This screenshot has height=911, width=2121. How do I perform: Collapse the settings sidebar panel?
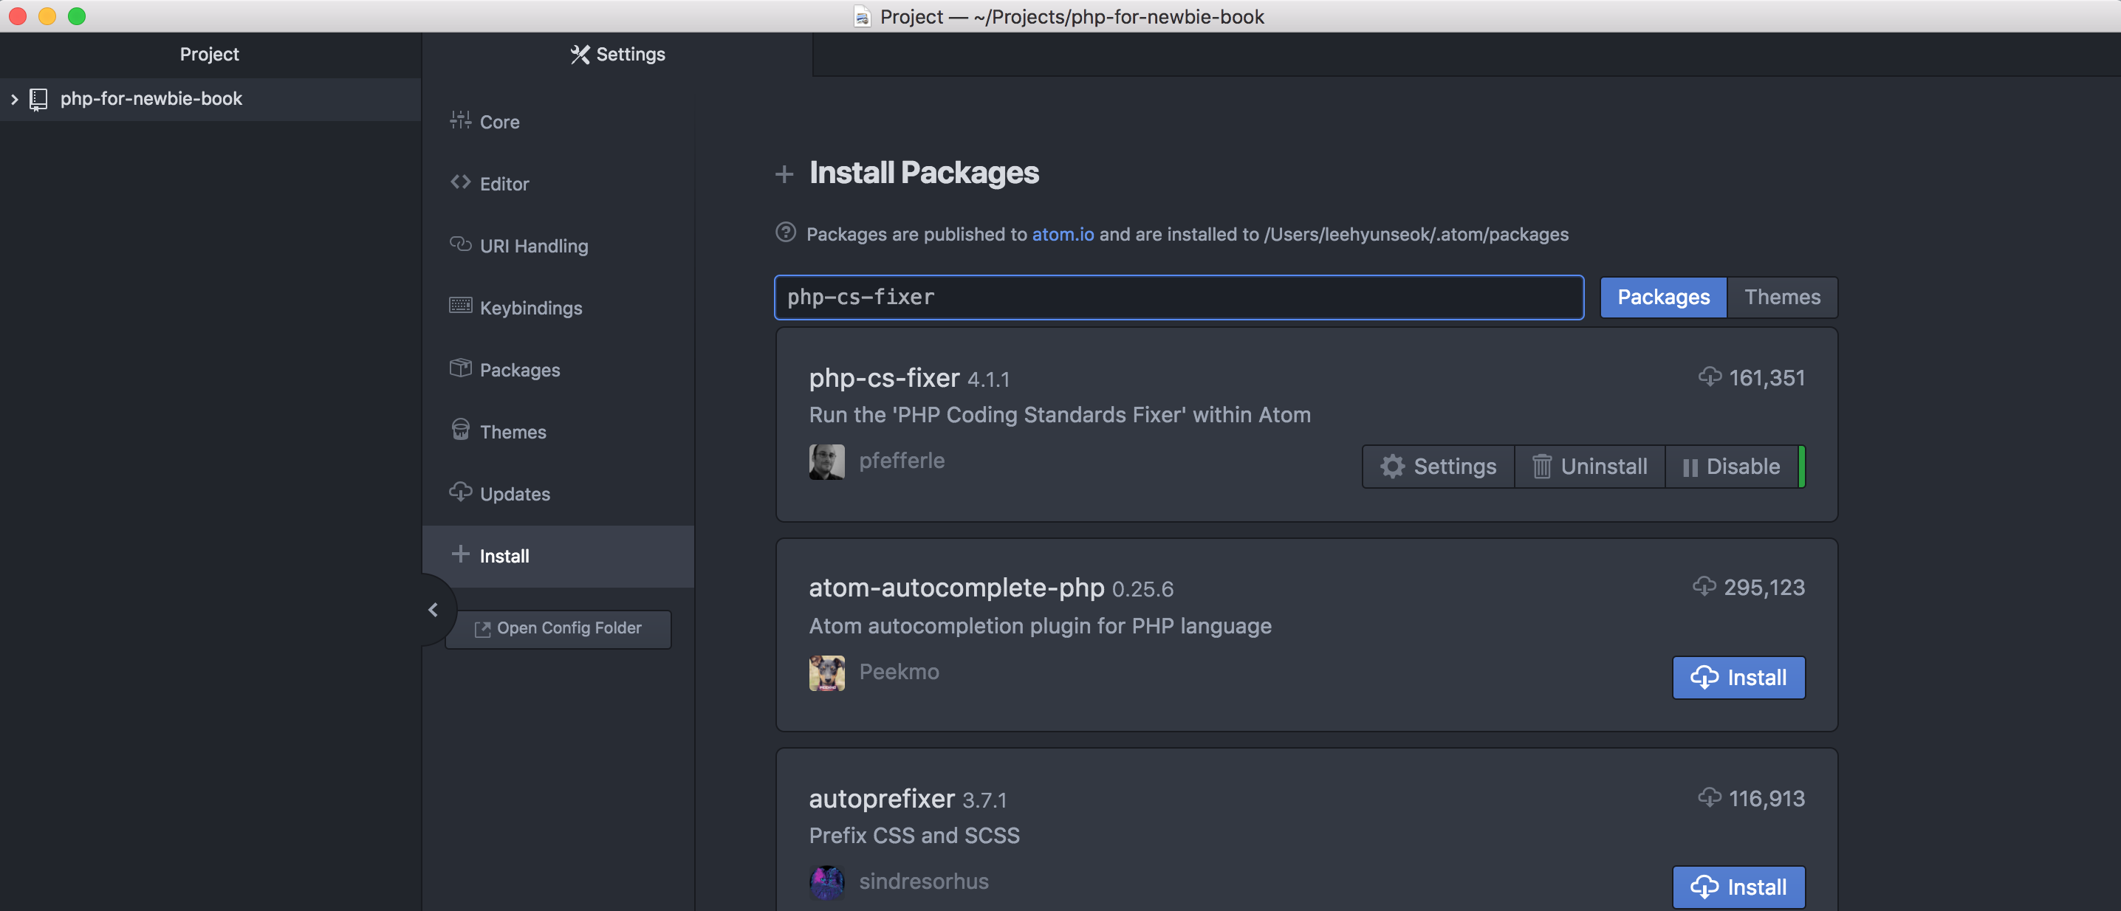point(434,610)
